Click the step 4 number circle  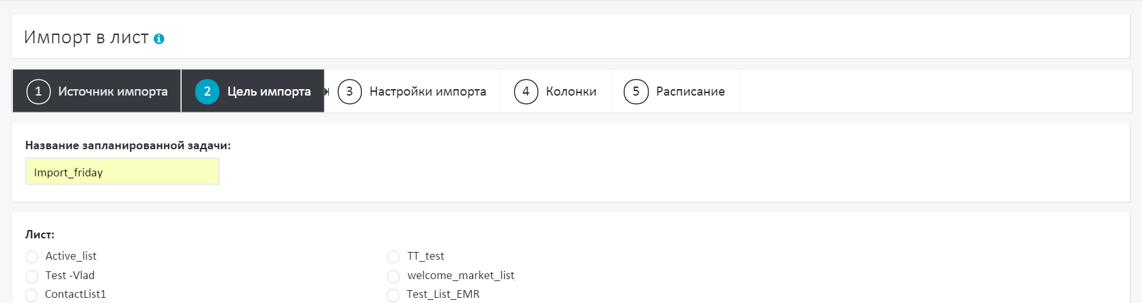(525, 92)
